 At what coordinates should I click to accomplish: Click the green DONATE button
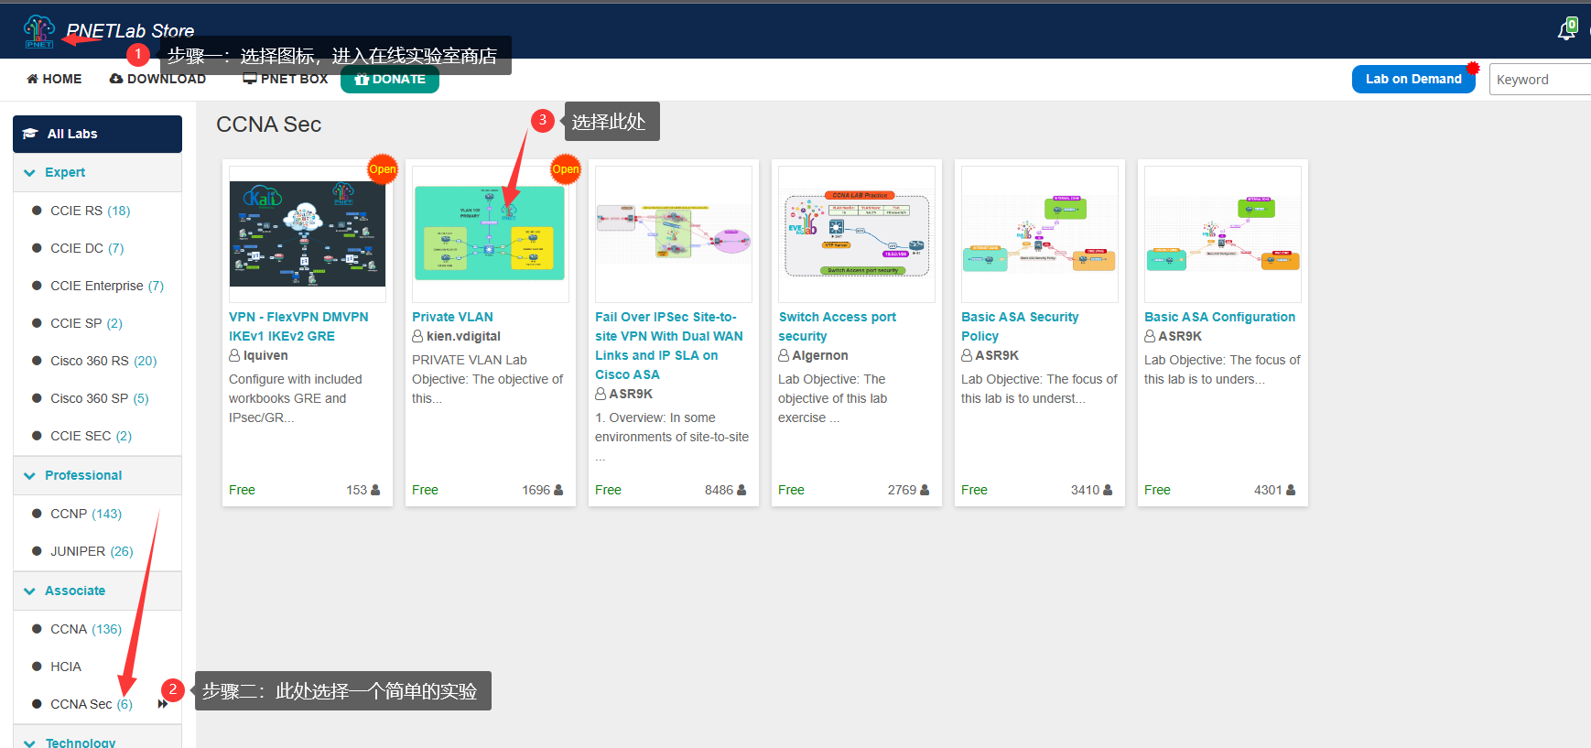coord(390,80)
